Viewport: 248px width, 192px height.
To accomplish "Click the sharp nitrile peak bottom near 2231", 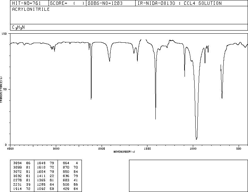I will 91,99.
